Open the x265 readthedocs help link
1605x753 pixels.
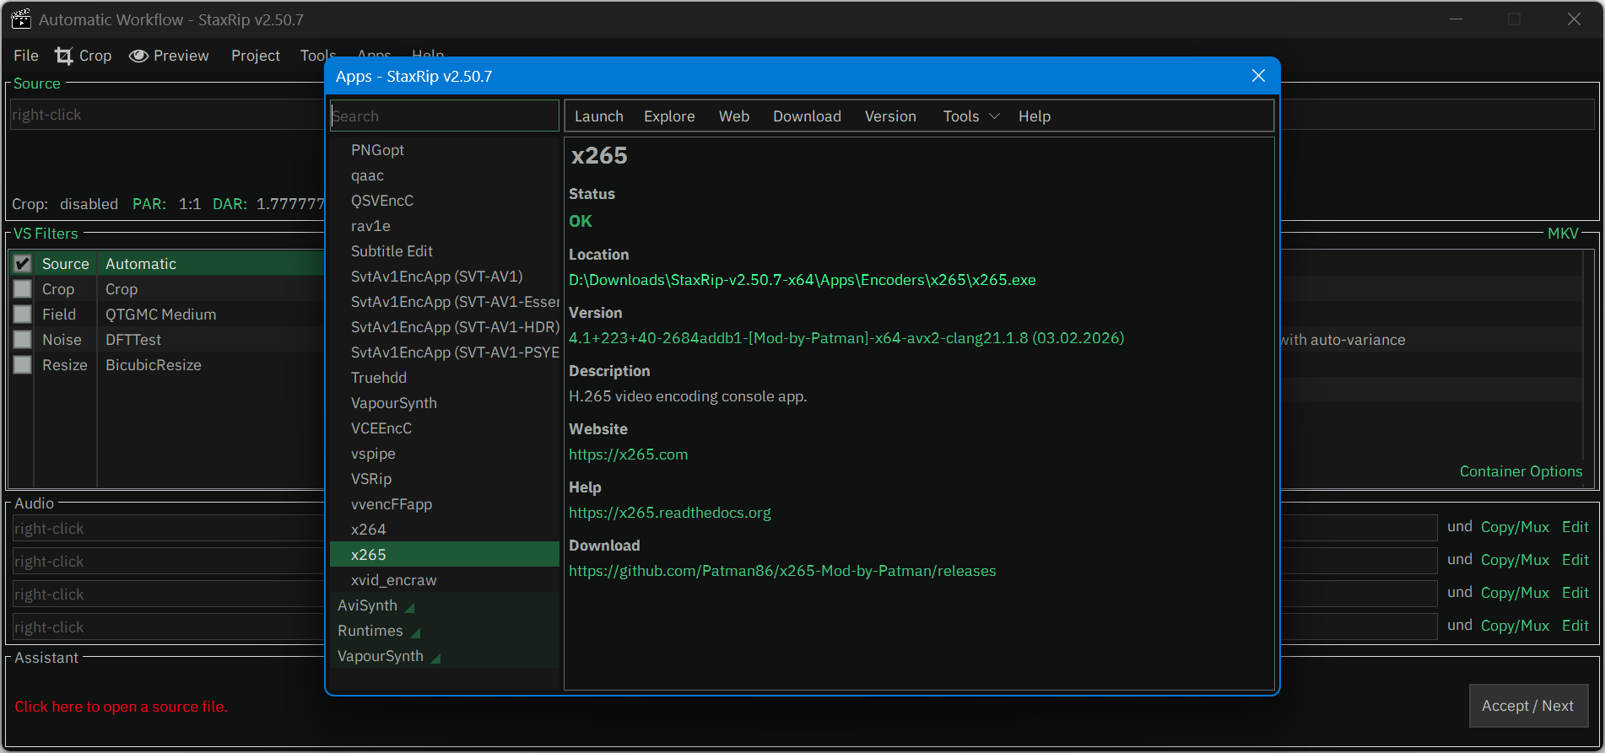tap(669, 513)
